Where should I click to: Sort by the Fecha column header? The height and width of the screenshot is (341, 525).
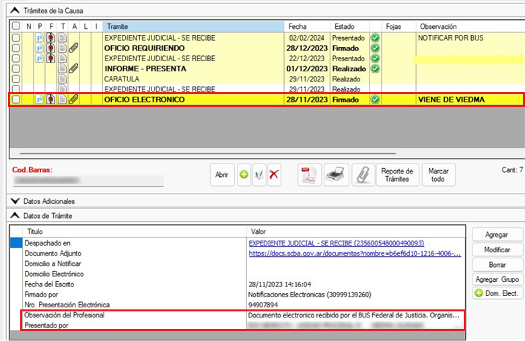(297, 26)
